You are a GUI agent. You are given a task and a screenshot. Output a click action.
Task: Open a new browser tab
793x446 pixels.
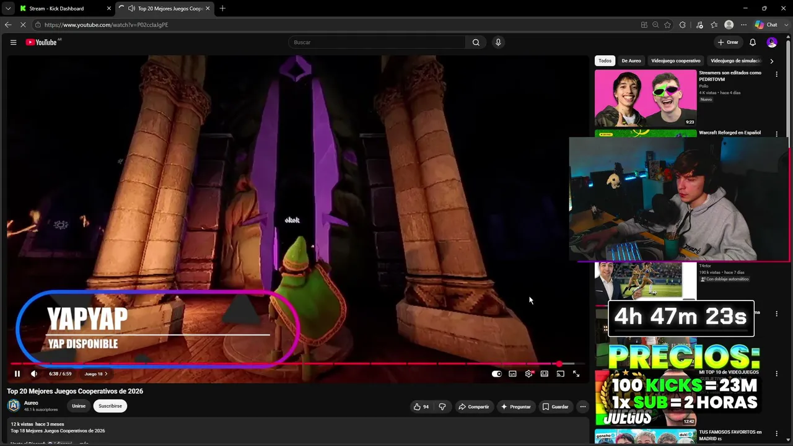[222, 8]
